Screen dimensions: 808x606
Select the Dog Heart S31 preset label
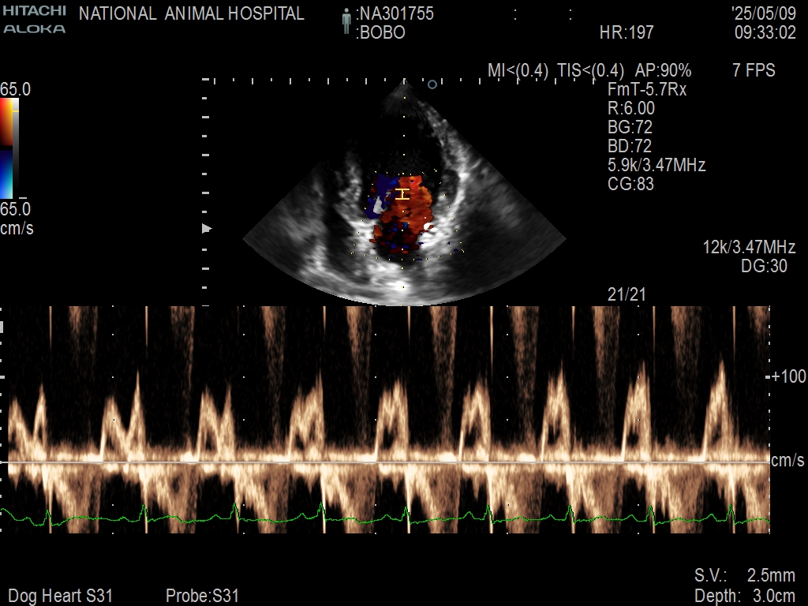(60, 596)
